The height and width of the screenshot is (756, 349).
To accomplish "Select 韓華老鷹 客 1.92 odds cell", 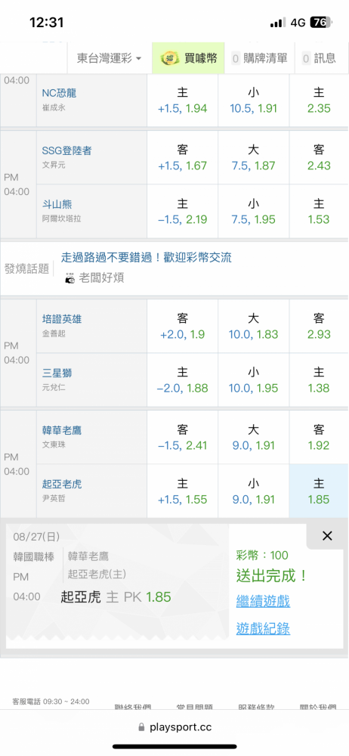I will (319, 437).
